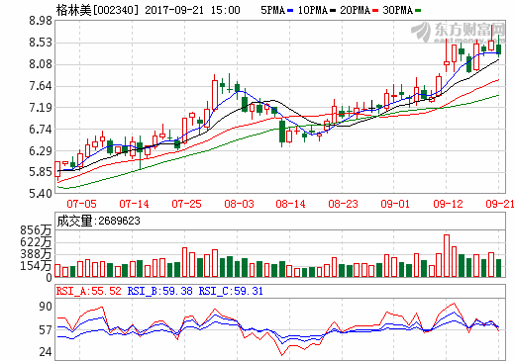Click the 10PMA legend label
The image size is (515, 361).
[x=313, y=10]
